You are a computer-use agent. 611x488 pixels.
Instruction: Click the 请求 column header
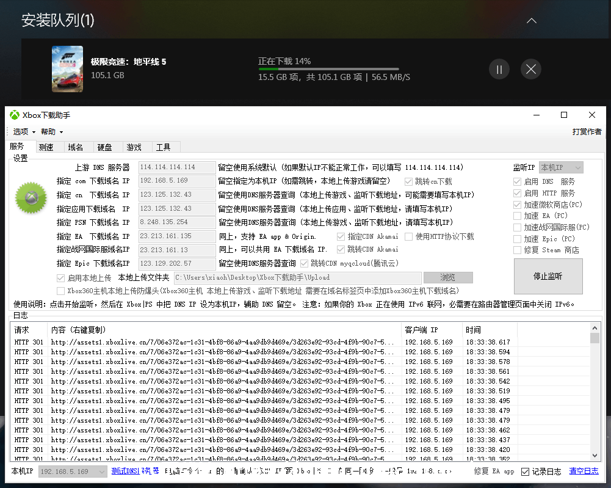click(x=29, y=330)
